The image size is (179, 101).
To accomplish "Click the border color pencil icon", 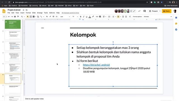I will click(x=50, y=17).
